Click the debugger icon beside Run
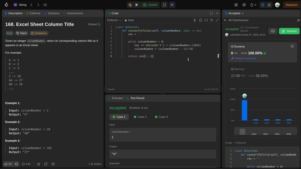This screenshot has width=301, height=169. point(130,5)
